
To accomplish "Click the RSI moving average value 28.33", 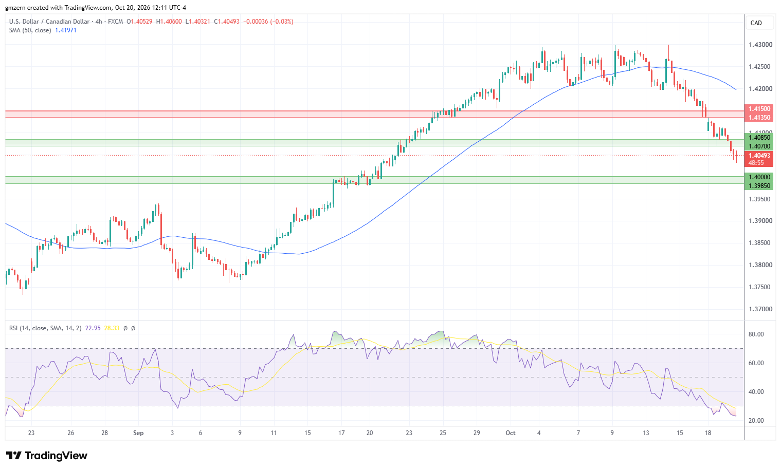I will [x=112, y=328].
